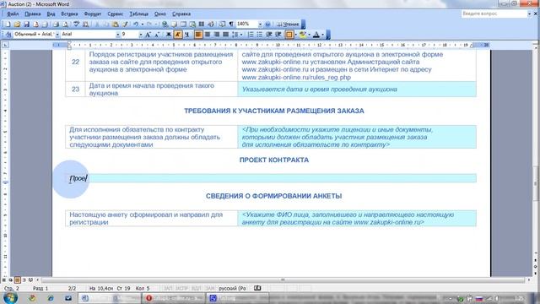540x304 pixels.
Task: Open the styles and formatting pane
Action: pyautogui.click(x=8, y=34)
